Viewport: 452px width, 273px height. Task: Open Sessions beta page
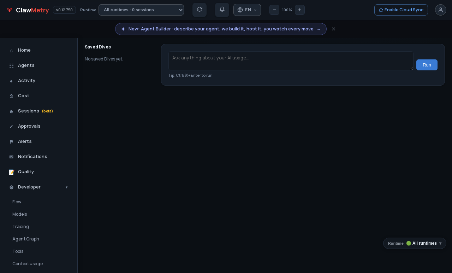click(x=39, y=111)
